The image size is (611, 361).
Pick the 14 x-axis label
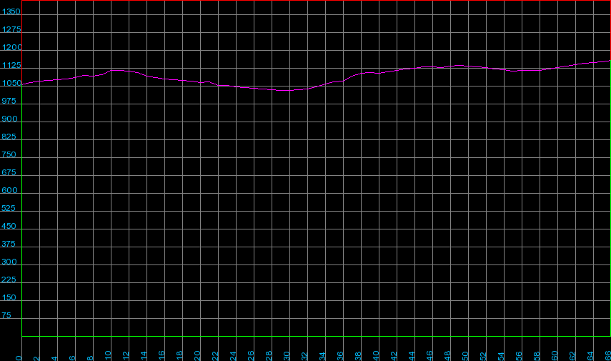click(144, 356)
